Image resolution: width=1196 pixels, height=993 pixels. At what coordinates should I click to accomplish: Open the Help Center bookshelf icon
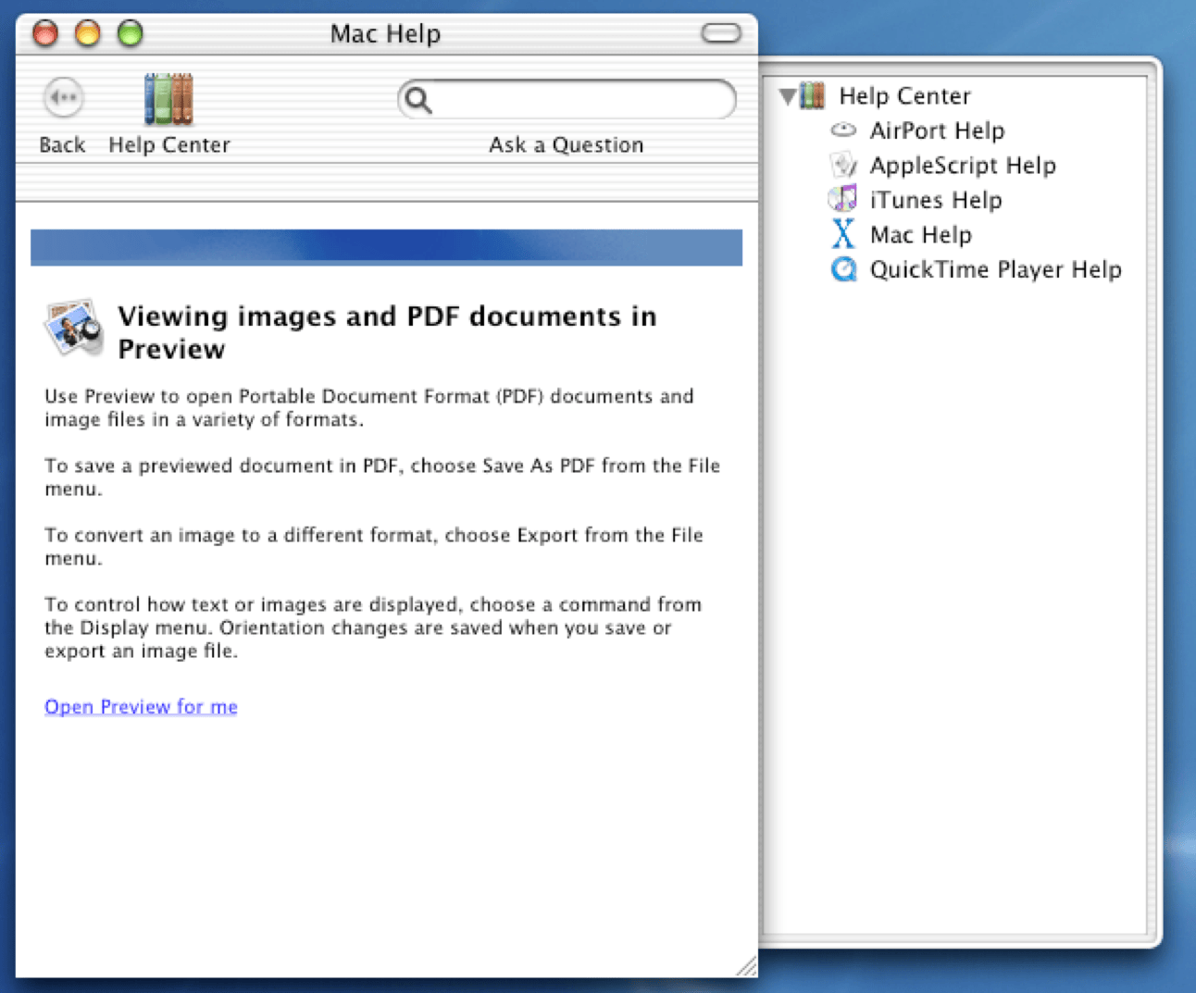(168, 98)
